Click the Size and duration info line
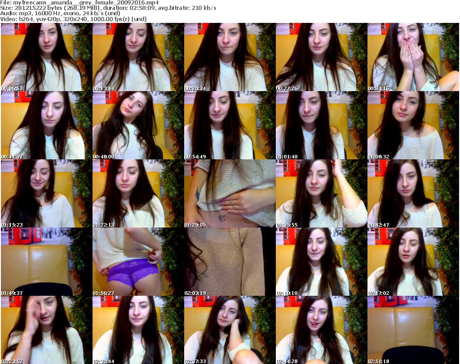460x364 pixels. pyautogui.click(x=108, y=8)
